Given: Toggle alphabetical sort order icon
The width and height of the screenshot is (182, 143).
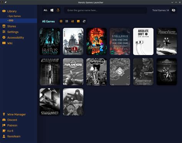Looking at the screenshot, I should (73, 21).
